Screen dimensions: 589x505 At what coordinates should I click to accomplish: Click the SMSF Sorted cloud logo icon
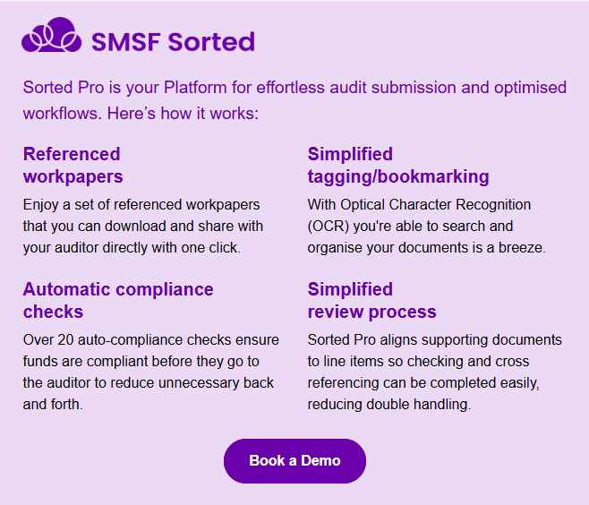point(51,35)
